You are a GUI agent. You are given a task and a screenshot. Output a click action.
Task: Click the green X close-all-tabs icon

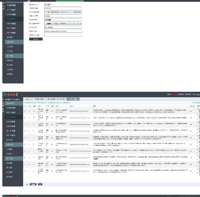[x=192, y=103]
